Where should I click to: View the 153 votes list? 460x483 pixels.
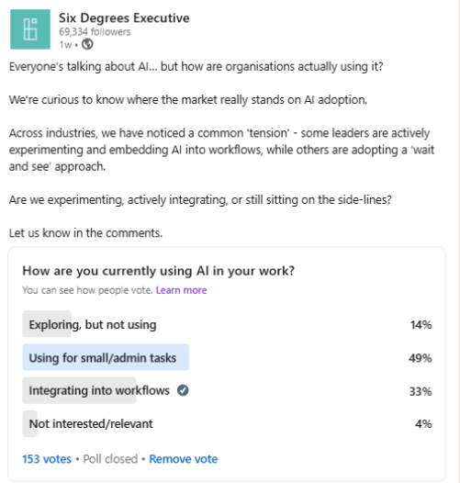(x=47, y=459)
